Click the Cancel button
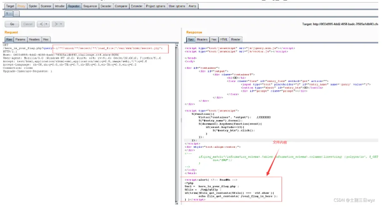382x211 pixels. tap(28, 24)
